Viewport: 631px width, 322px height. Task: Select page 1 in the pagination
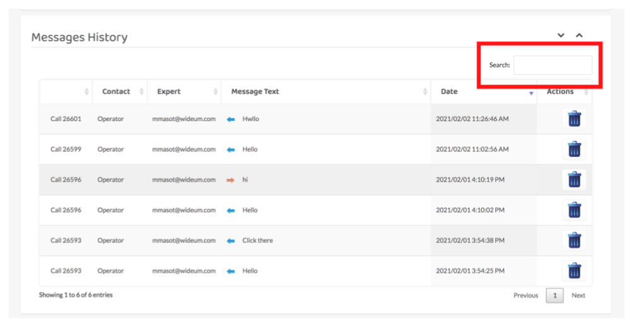click(x=555, y=296)
